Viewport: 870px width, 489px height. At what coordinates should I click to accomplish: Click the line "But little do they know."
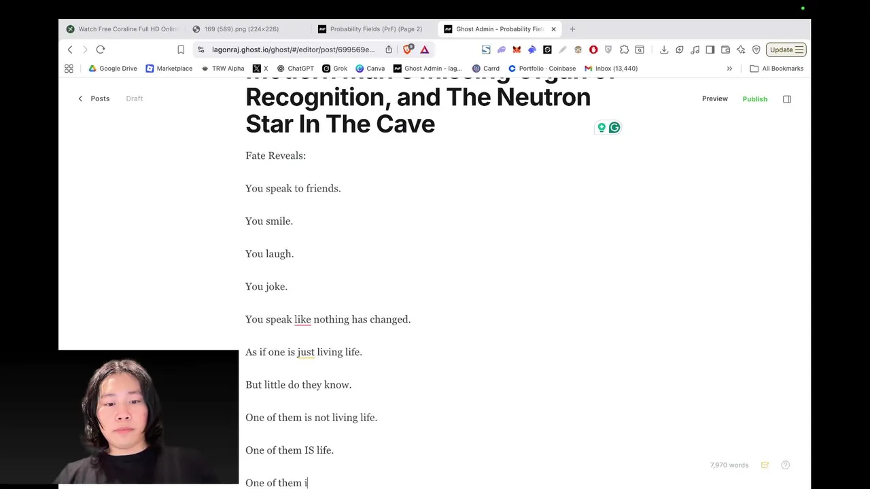298,384
